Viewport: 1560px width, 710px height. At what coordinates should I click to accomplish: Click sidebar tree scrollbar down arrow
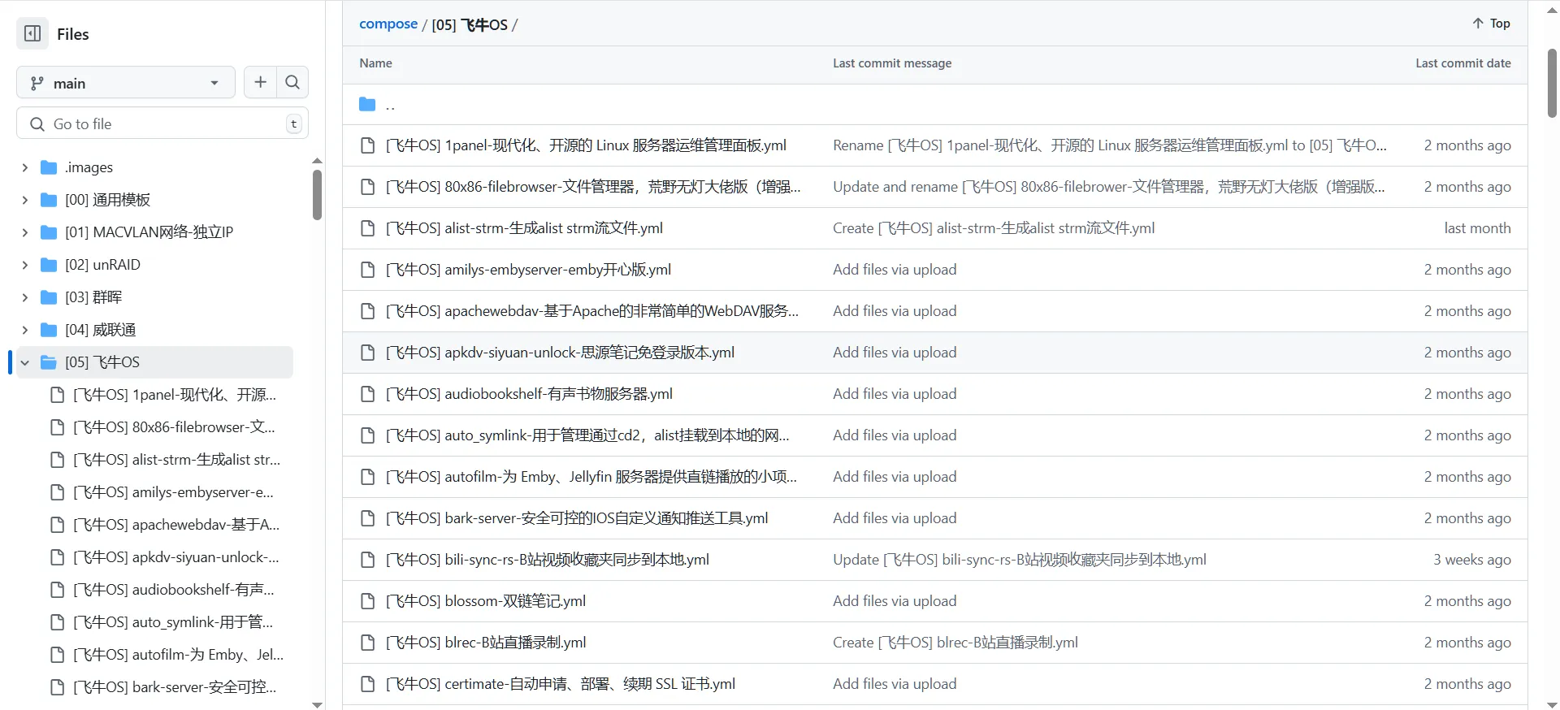click(x=317, y=704)
